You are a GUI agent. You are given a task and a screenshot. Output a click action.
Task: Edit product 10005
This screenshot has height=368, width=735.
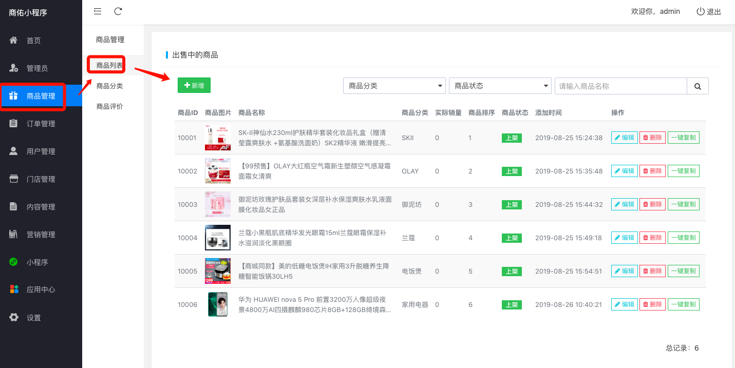click(x=625, y=271)
